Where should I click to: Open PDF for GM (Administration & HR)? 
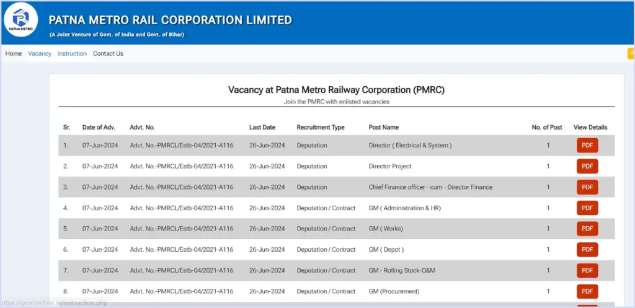(x=587, y=208)
